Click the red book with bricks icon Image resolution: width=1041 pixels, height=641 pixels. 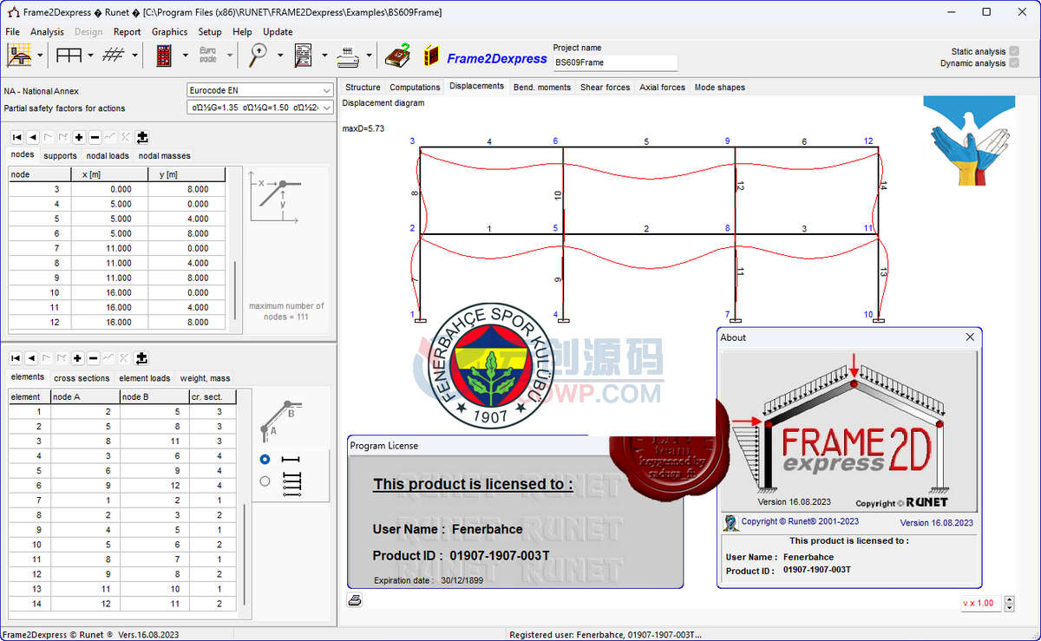click(431, 56)
